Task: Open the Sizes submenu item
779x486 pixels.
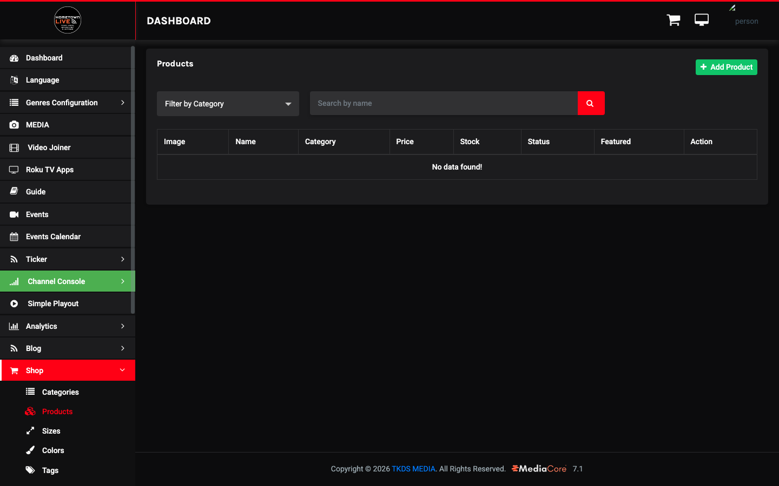Action: (51, 431)
